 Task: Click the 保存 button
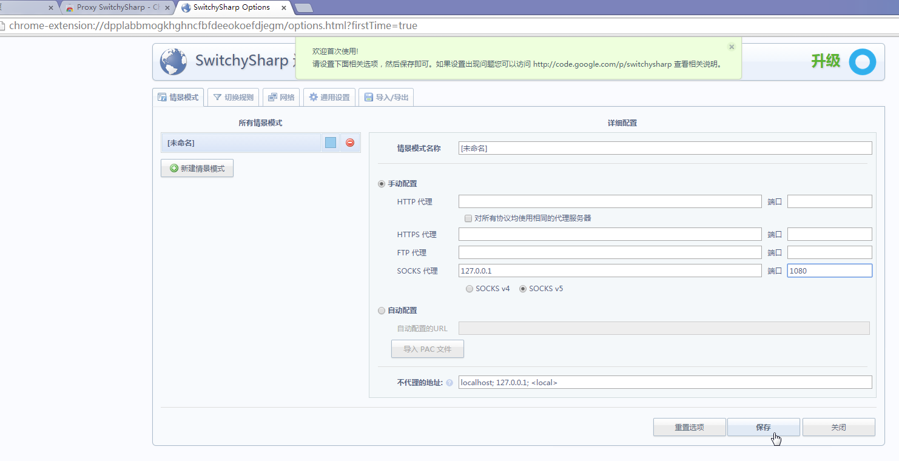(763, 427)
